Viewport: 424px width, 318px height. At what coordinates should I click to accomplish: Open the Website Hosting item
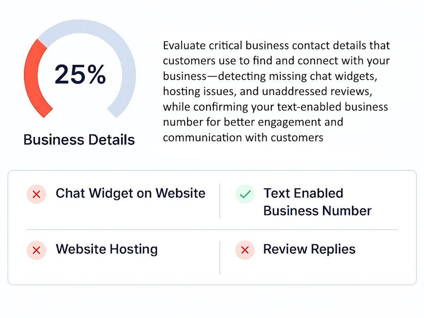106,249
